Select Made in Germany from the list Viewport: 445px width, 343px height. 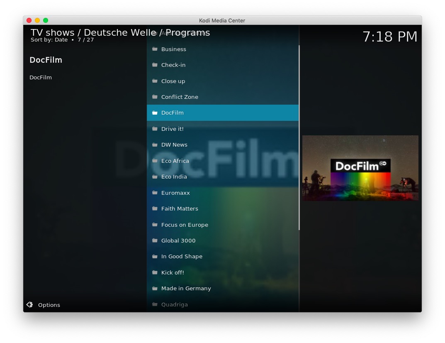coord(186,288)
